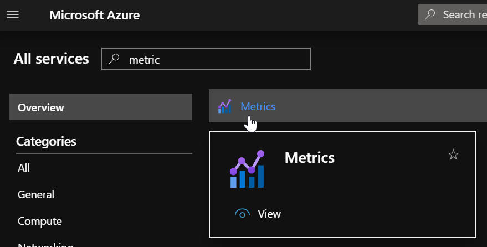Screen dimensions: 487x247
Task: Choose the General category
Action: 36,194
